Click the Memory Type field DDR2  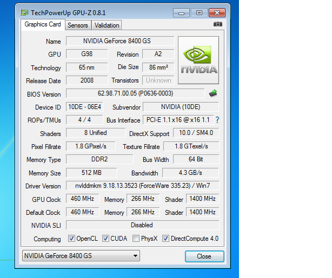click(99, 159)
